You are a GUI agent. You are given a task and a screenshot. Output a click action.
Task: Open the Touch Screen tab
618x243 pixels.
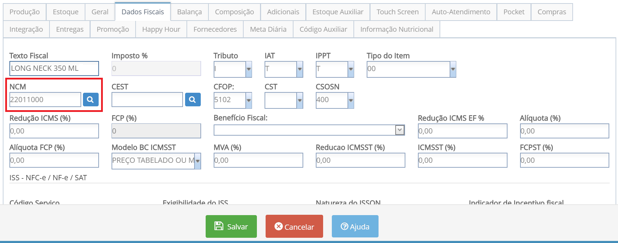[397, 12]
